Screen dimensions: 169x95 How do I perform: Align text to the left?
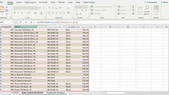tap(49, 13)
